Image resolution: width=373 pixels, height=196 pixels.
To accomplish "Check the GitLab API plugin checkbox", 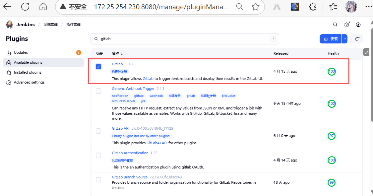I will coord(98,131).
